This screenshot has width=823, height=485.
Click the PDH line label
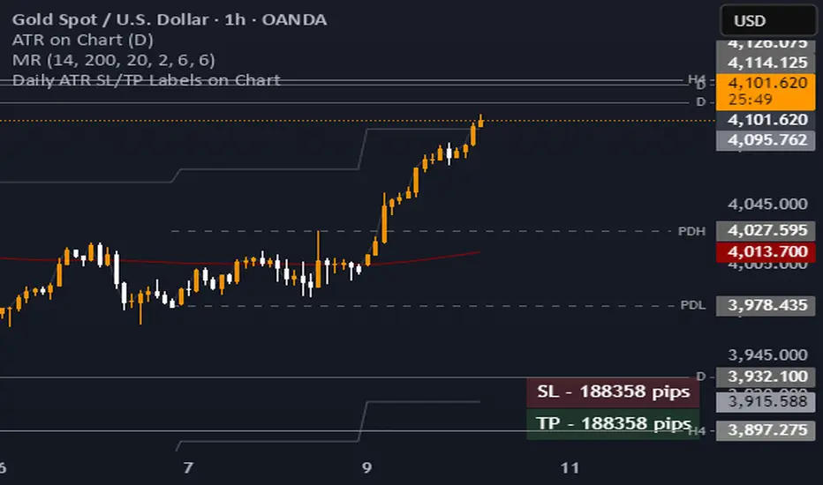tap(691, 231)
